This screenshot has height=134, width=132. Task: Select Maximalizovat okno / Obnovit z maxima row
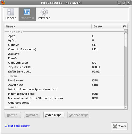pyautogui.click(x=64, y=98)
